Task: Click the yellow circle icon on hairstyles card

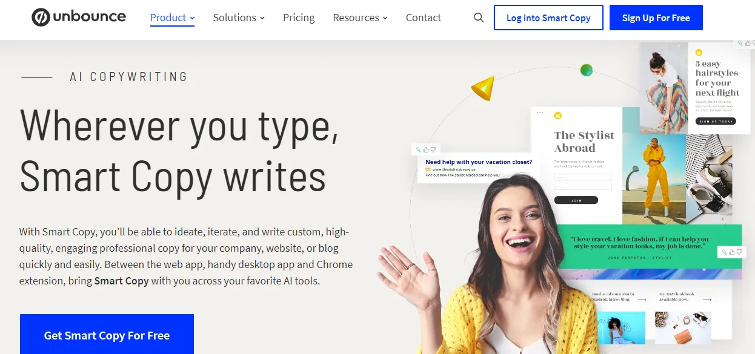Action: point(699,53)
